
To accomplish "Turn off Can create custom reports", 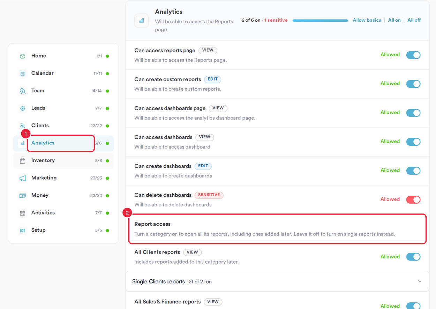I will click(413, 84).
